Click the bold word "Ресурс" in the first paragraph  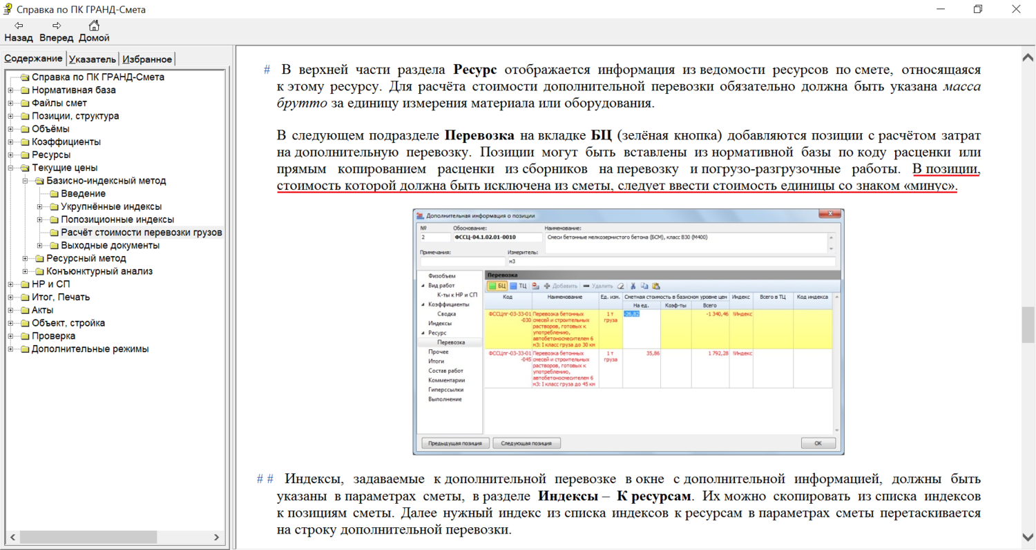(475, 70)
